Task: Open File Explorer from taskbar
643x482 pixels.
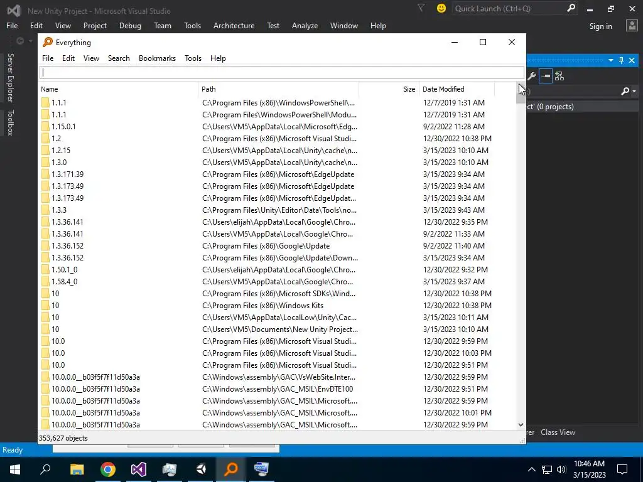Action: [77, 469]
